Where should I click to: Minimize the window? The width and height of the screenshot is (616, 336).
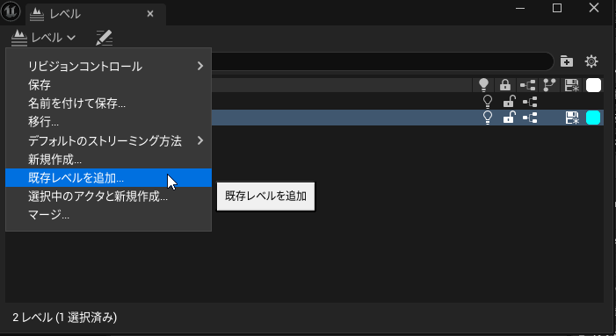[x=520, y=8]
